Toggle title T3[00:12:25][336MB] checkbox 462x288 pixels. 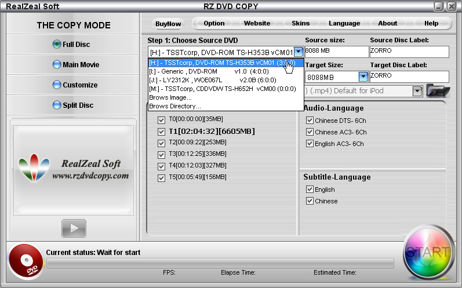click(x=161, y=155)
